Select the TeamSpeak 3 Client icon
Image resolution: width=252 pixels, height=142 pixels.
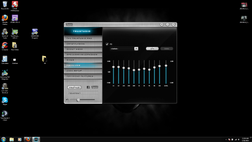[5, 116]
